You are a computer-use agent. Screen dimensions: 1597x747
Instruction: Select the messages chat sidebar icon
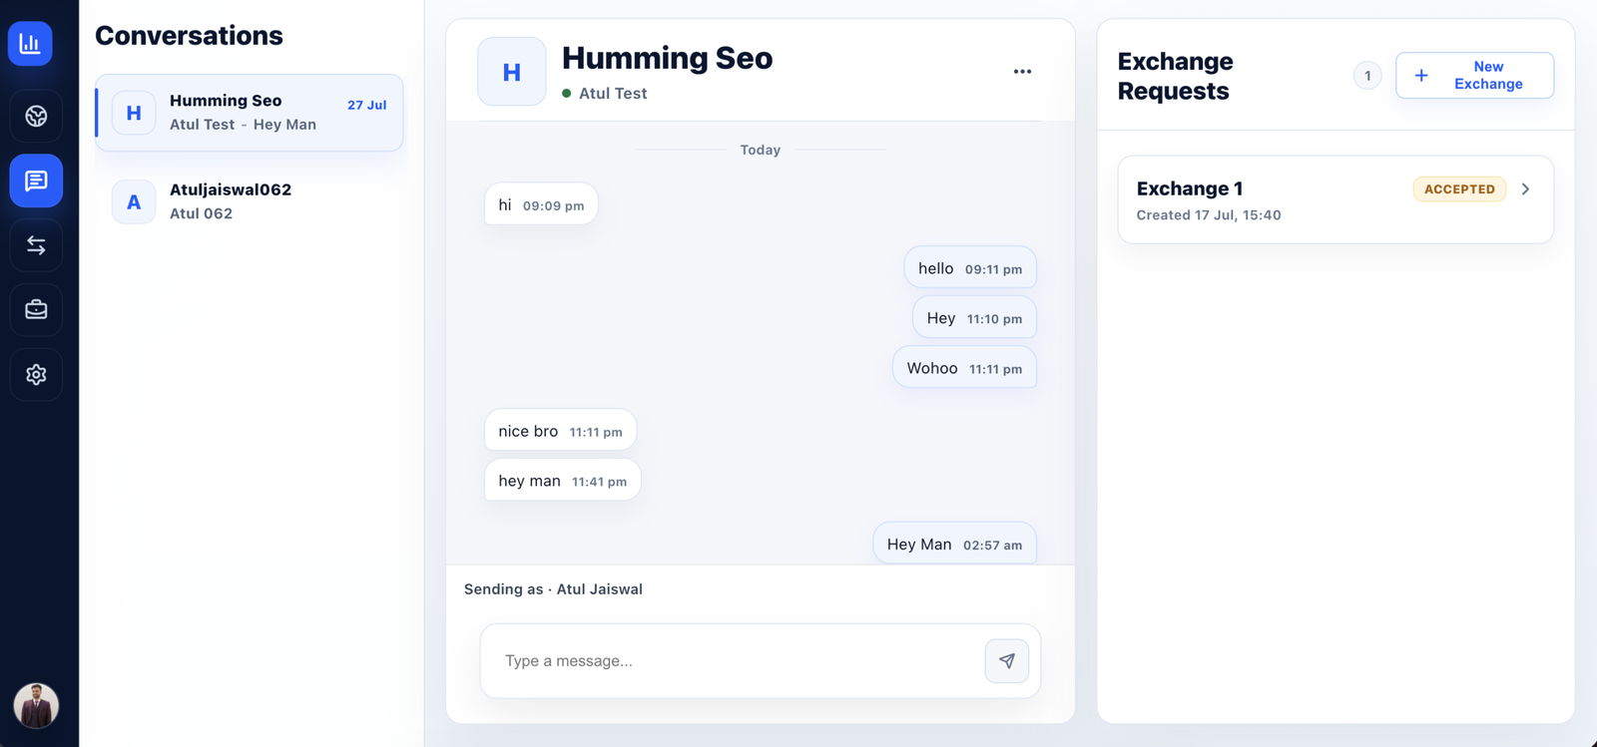[36, 181]
